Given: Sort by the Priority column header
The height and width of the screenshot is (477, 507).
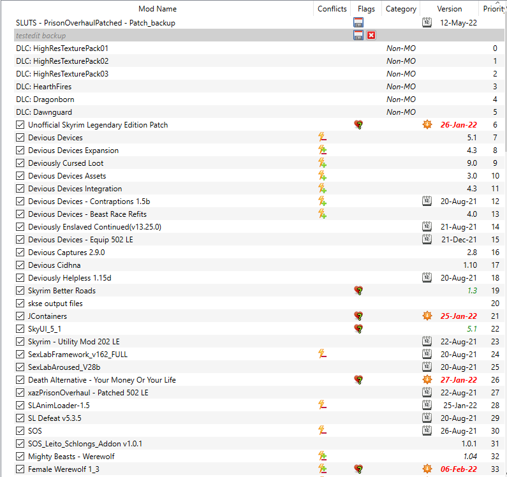Looking at the screenshot, I should click(493, 9).
